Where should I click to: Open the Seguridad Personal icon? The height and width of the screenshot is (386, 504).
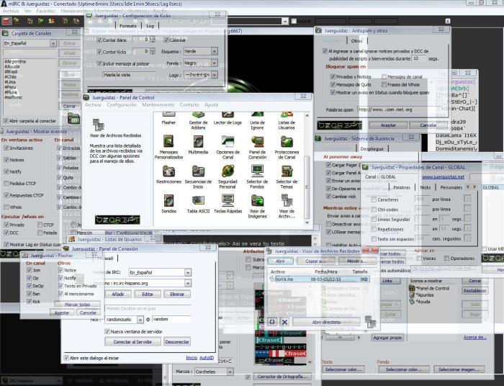[x=228, y=176]
